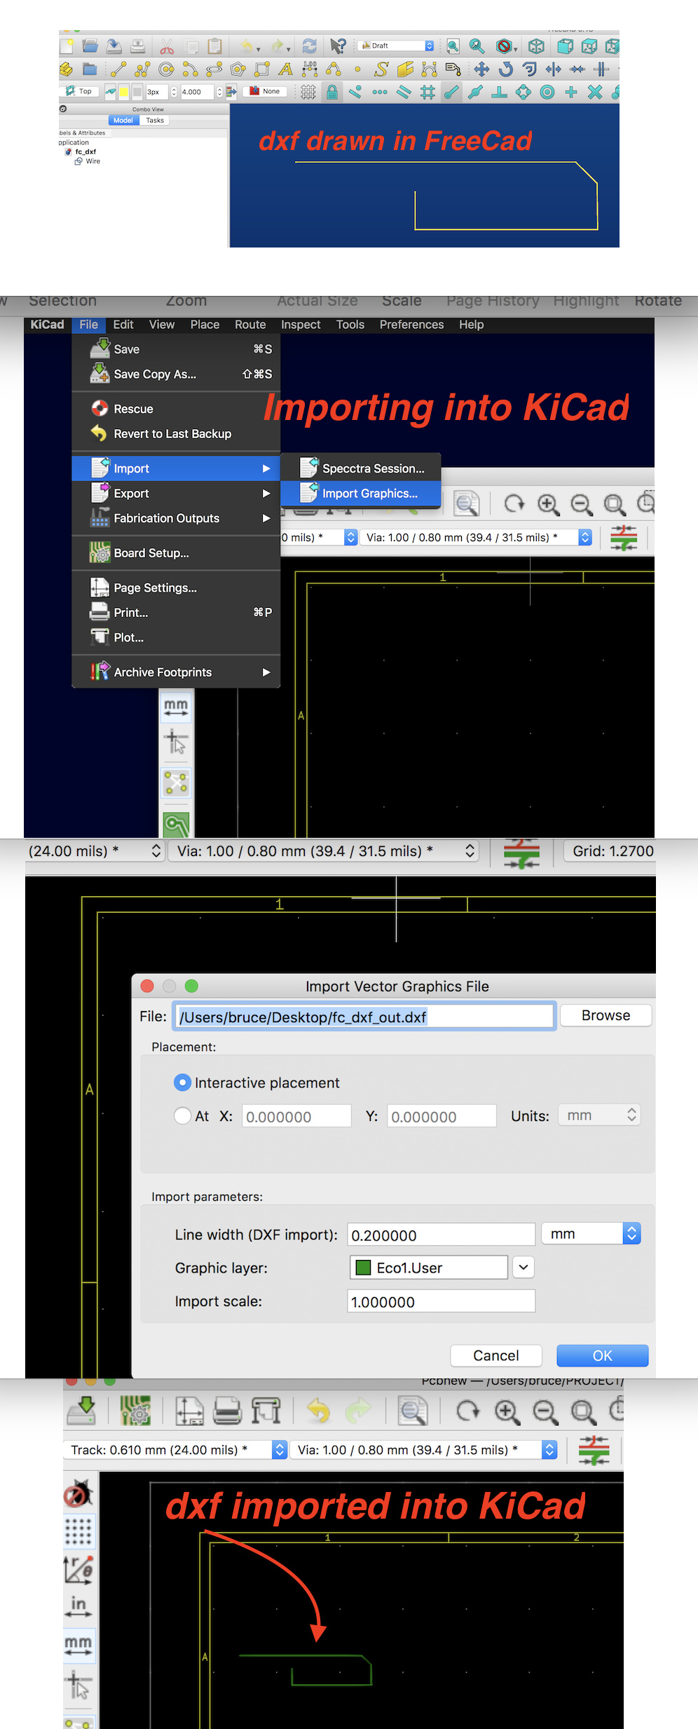The image size is (698, 1729).
Task: Open the placement Units dropdown
Action: click(x=599, y=1115)
